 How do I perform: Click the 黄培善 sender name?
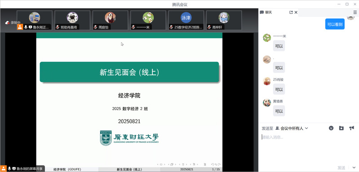coord(278,101)
